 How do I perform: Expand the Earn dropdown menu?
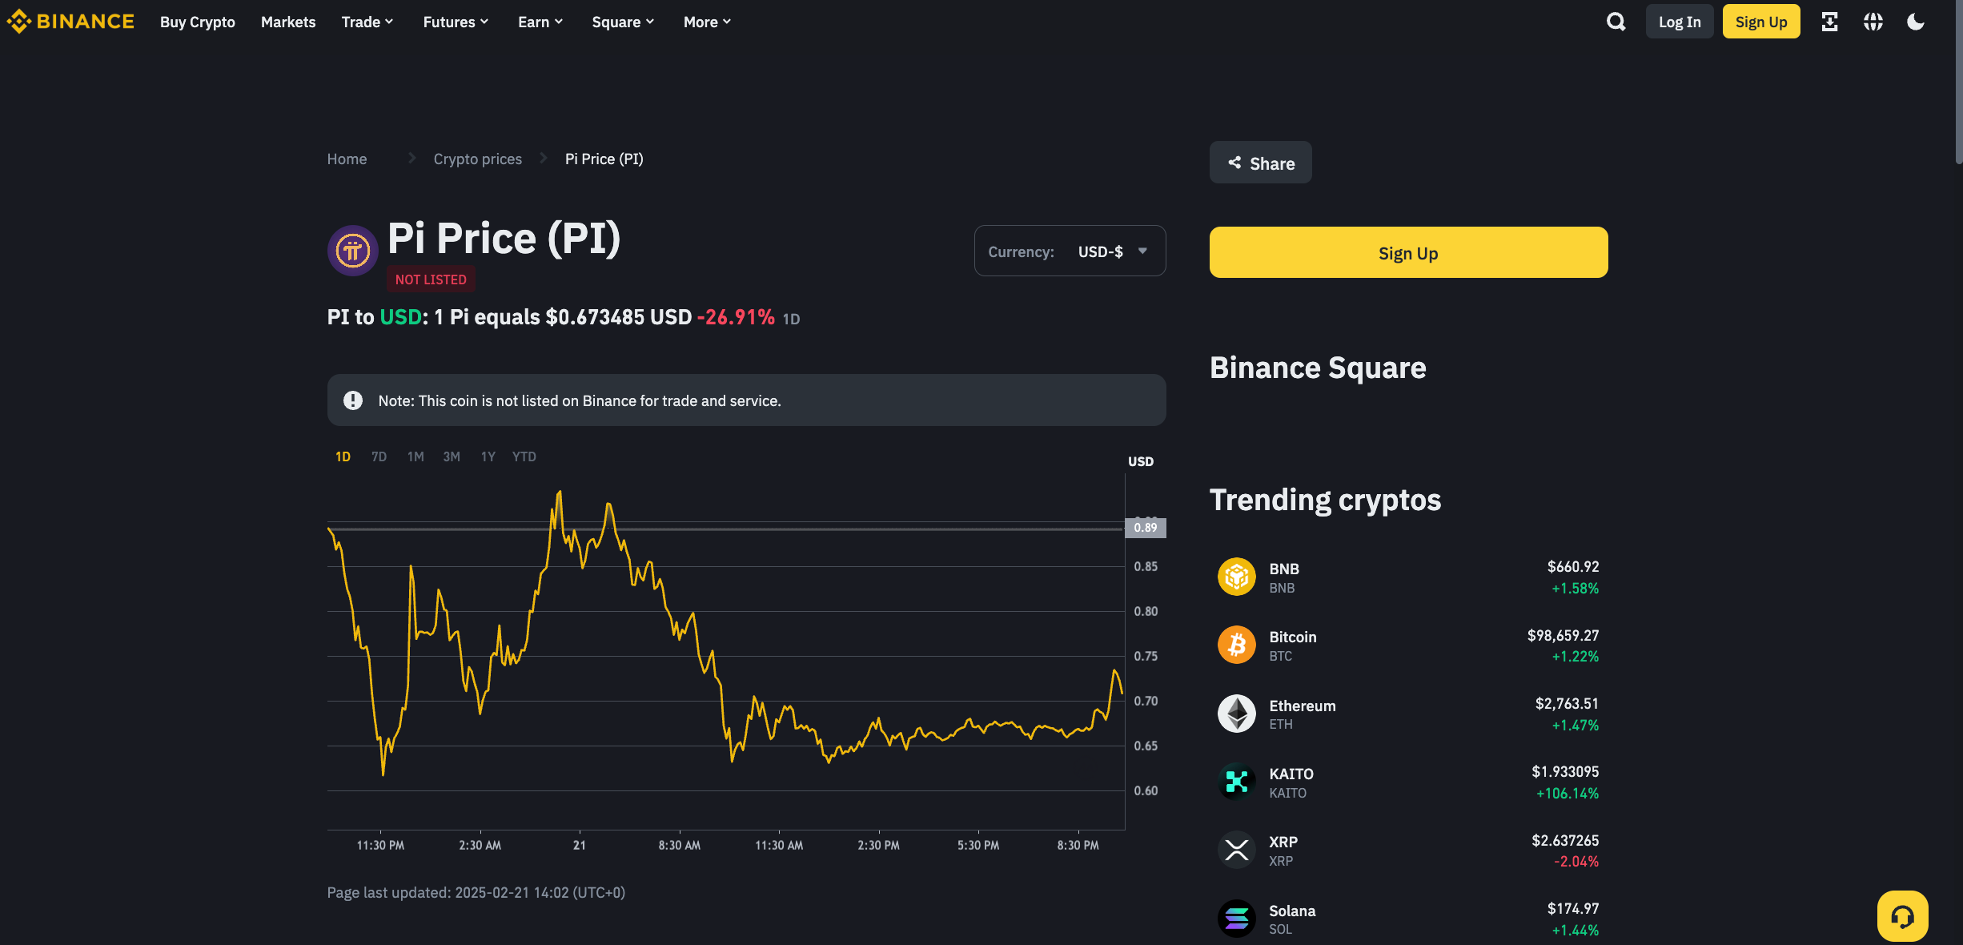point(540,22)
